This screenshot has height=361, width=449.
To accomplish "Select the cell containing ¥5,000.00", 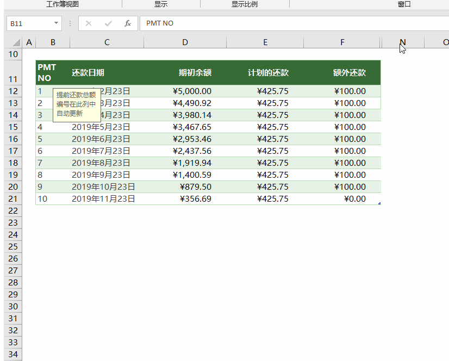I will pyautogui.click(x=185, y=91).
